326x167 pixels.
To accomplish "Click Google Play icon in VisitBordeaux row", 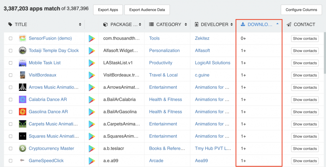I will click(92, 75).
